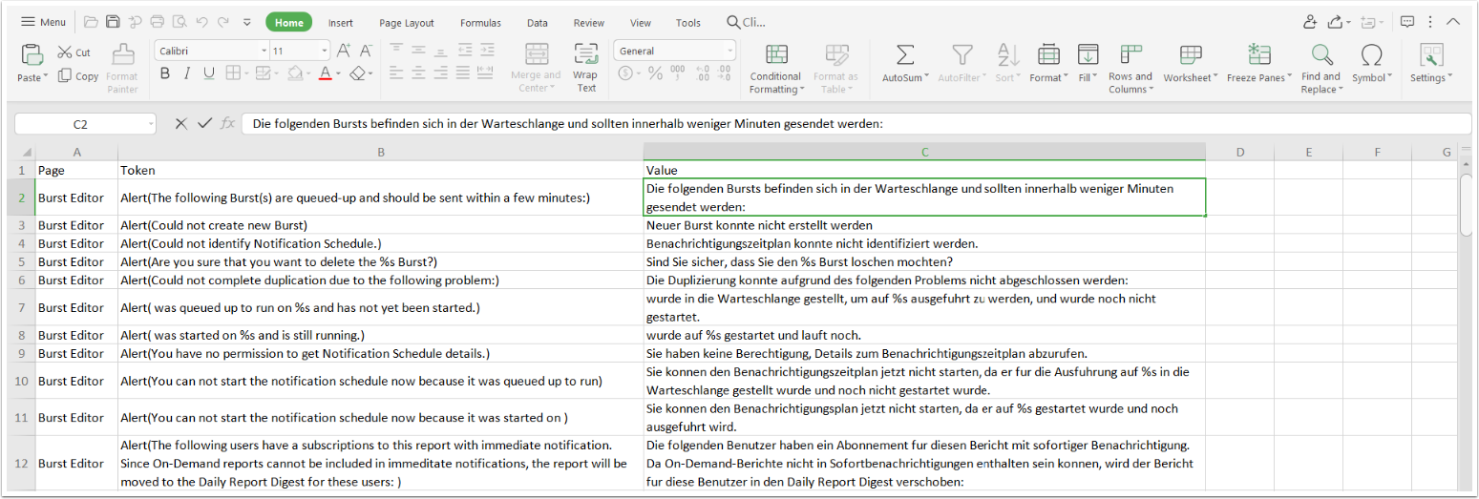Click the Conditional Formatting icon
1479x499 pixels.
click(x=776, y=54)
